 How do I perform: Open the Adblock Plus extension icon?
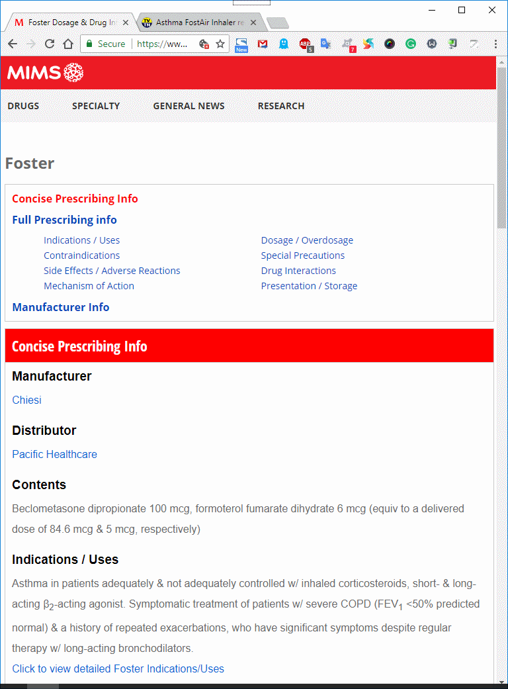point(306,44)
